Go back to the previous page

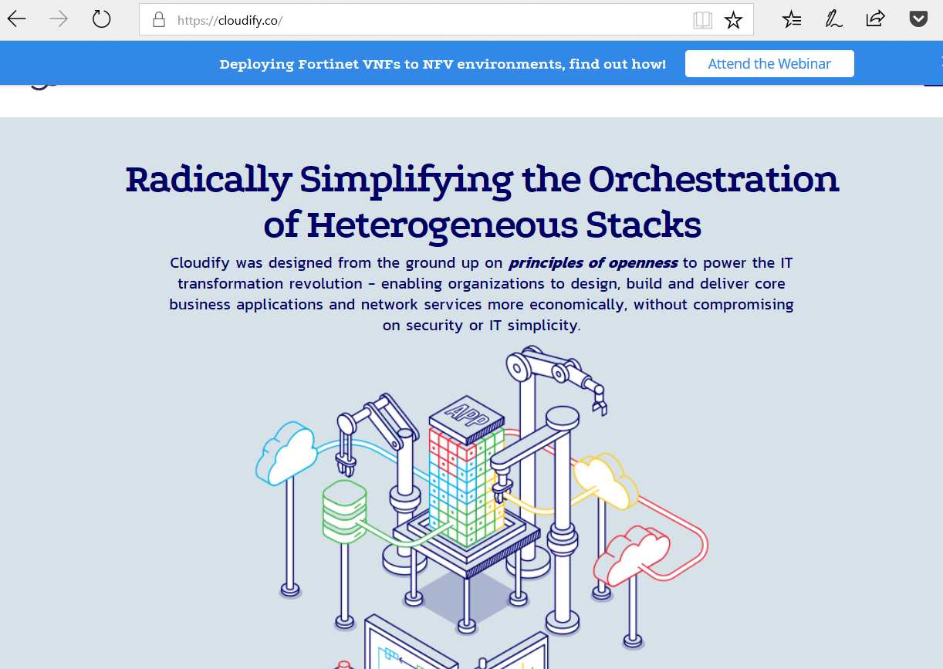point(15,19)
